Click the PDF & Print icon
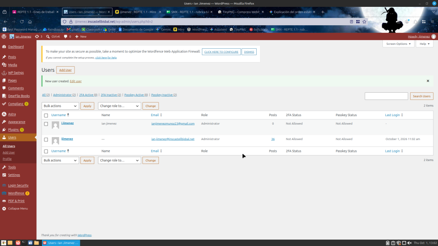Viewport: 438px width, 246px height. (4, 201)
